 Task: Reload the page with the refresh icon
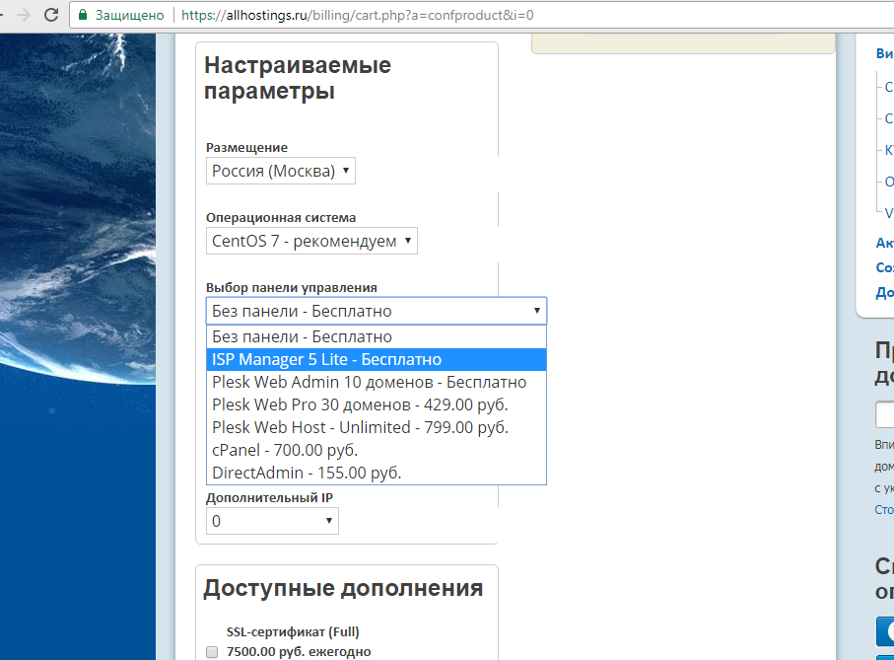51,16
